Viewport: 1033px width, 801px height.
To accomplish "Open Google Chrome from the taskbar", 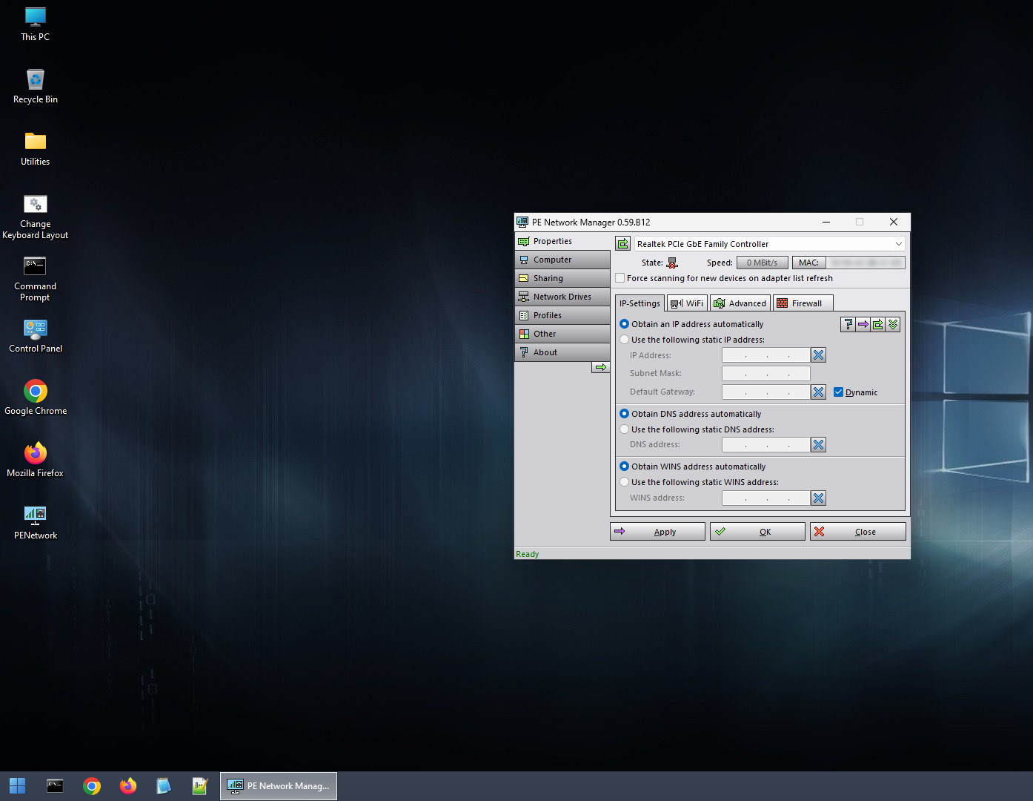I will click(x=92, y=786).
